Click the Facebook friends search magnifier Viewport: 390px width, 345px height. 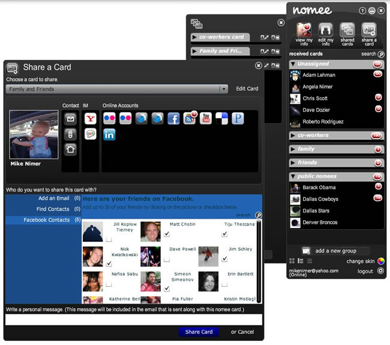(x=259, y=215)
